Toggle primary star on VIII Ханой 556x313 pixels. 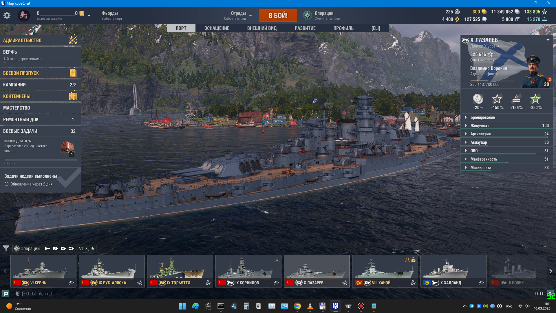tap(413, 283)
